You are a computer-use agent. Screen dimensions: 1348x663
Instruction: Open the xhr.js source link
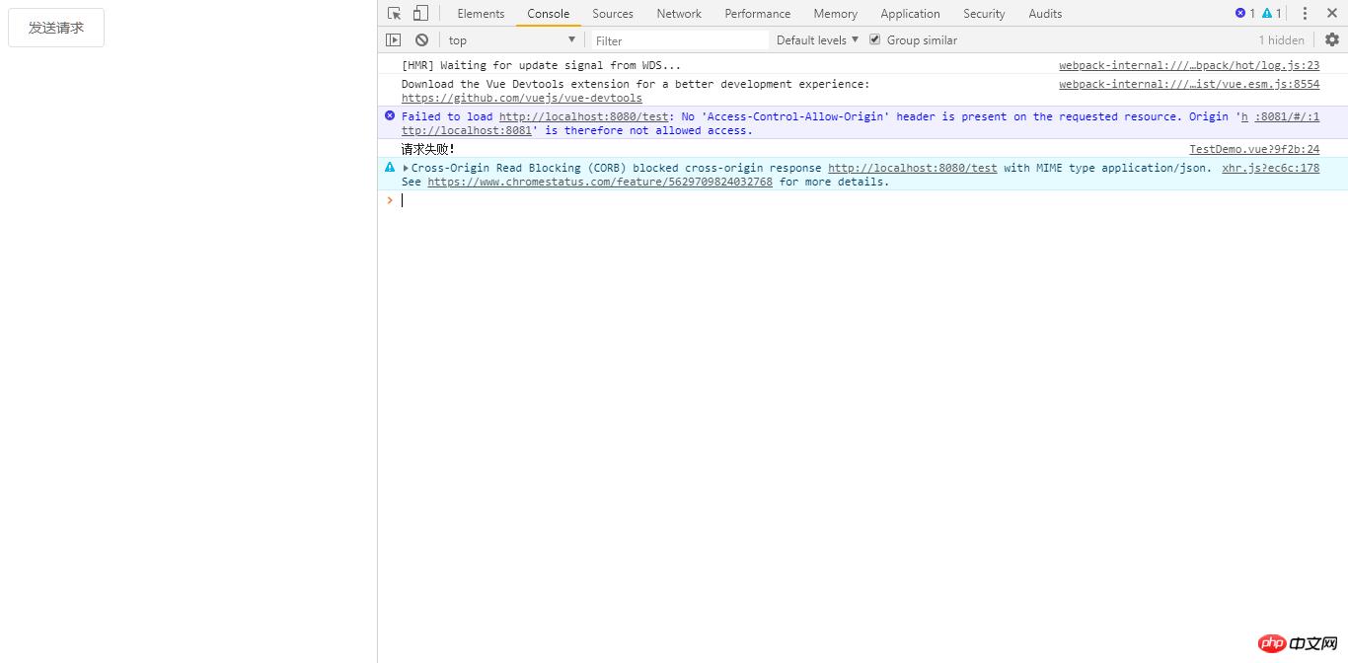(x=1269, y=168)
